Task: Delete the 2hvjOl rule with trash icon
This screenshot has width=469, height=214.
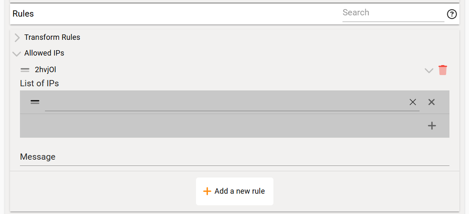Action: pos(443,70)
